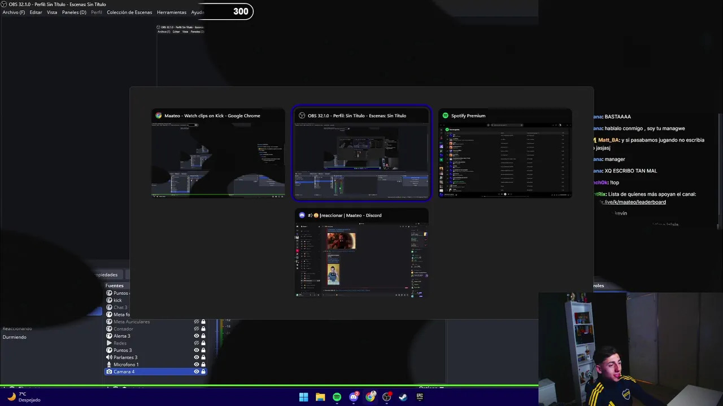This screenshot has height=406, width=723.
Task: Show the hidden Redes source
Action: coord(197,343)
